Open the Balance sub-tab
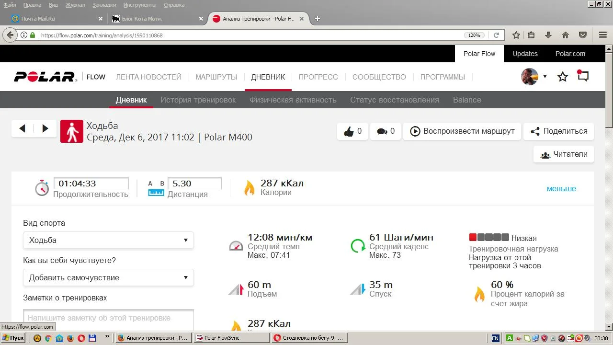 tap(467, 100)
